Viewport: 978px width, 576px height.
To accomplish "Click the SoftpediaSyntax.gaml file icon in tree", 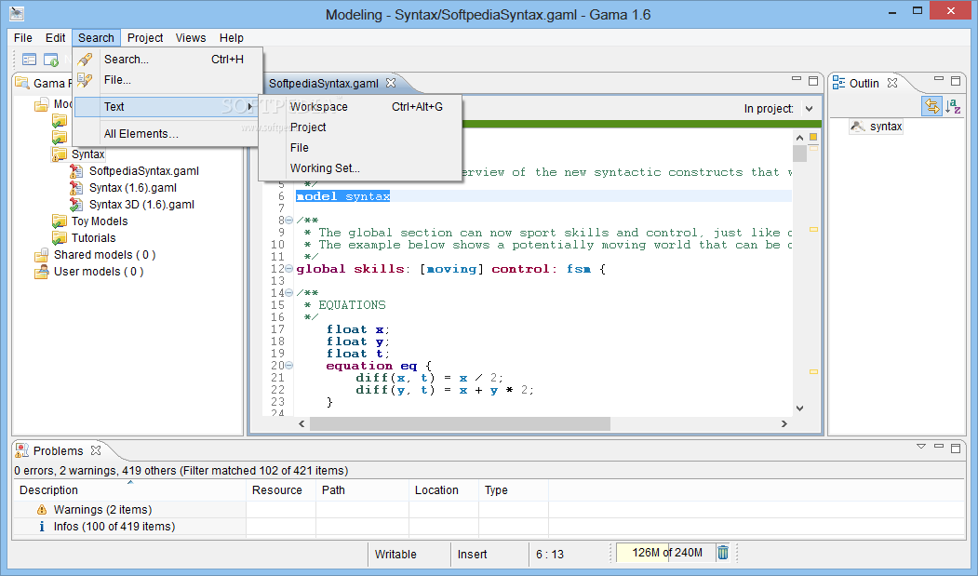I will 75,171.
